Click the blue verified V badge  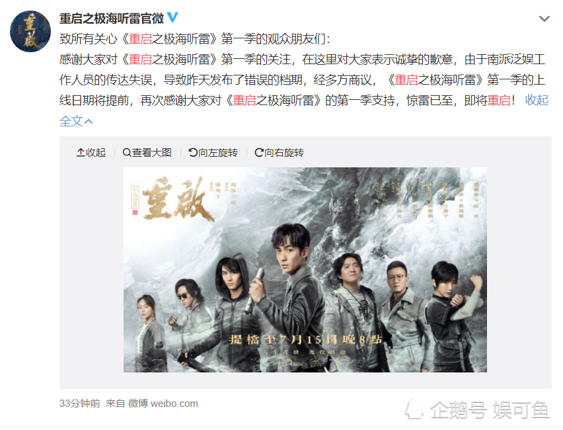coord(172,17)
